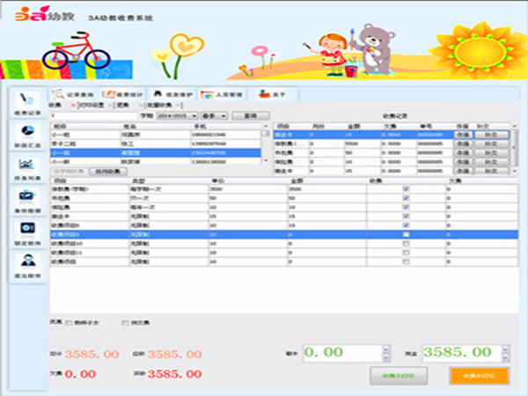528x396 pixels.
Task: Click the orange notepad icon on fee statistics tab
Action: pyautogui.click(x=108, y=94)
